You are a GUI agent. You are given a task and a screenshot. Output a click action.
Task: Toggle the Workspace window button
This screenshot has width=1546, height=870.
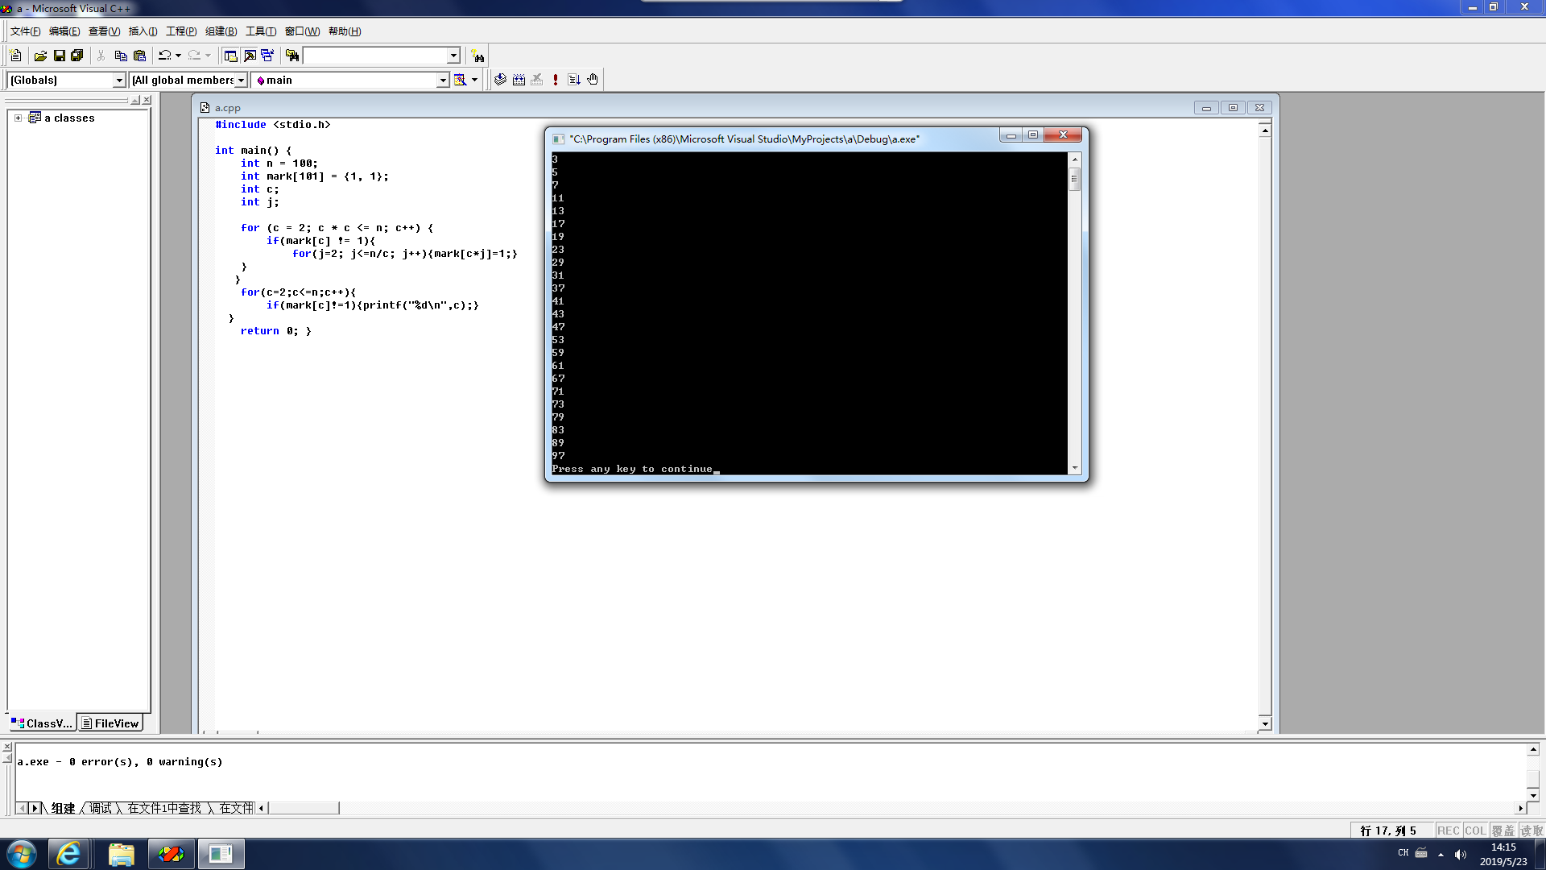pyautogui.click(x=230, y=56)
